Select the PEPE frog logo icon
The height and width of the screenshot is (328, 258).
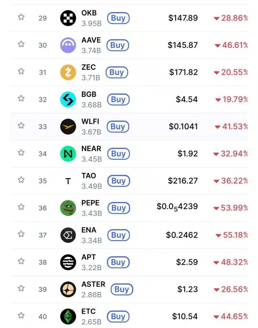pos(68,208)
